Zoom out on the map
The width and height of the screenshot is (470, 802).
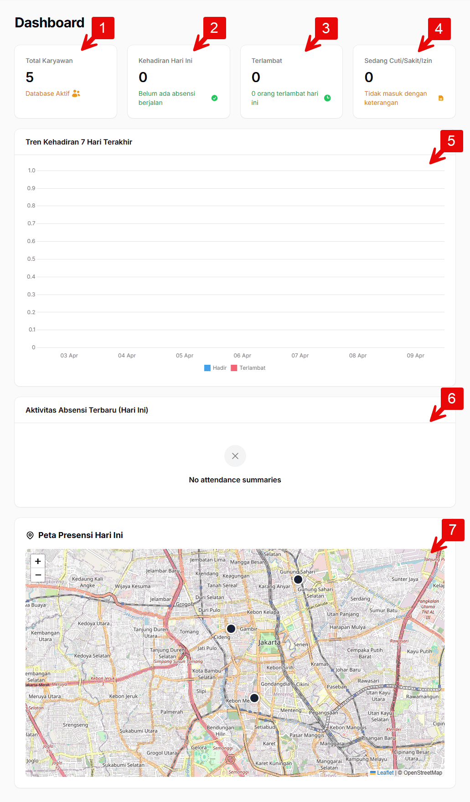tap(38, 575)
